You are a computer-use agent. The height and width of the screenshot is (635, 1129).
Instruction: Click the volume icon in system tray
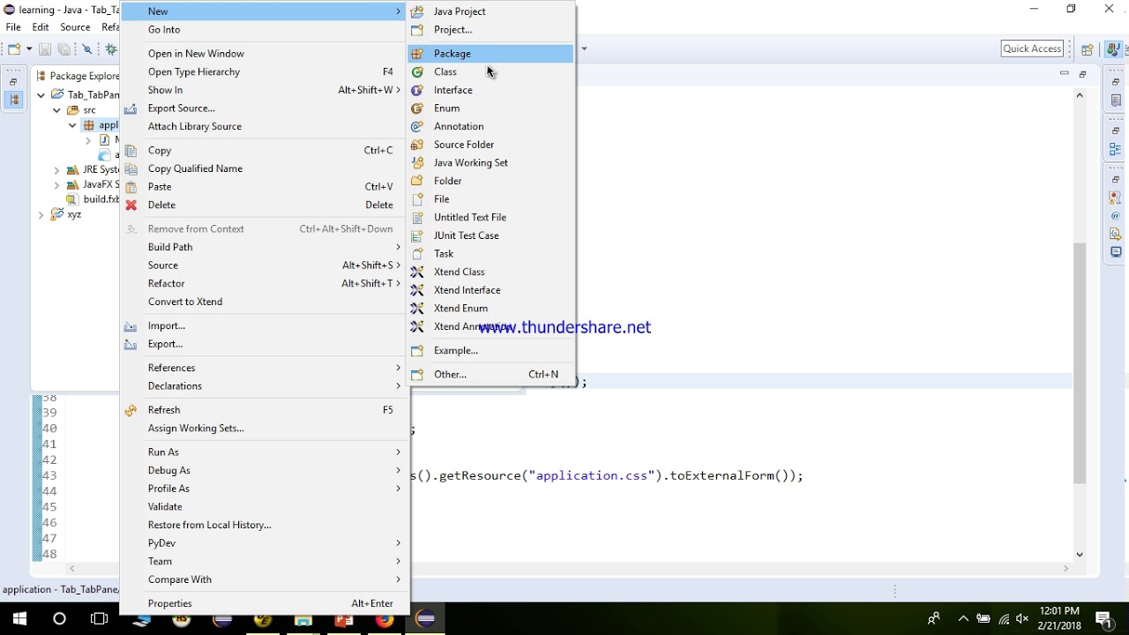[x=1023, y=619]
